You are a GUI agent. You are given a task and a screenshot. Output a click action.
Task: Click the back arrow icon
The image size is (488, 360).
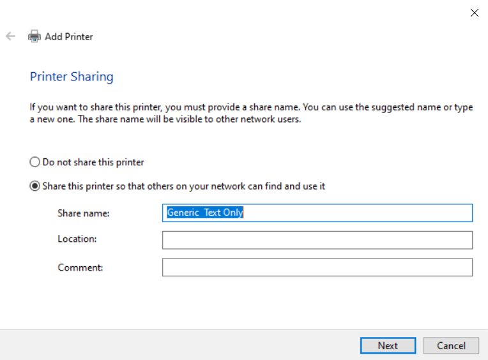tap(10, 36)
